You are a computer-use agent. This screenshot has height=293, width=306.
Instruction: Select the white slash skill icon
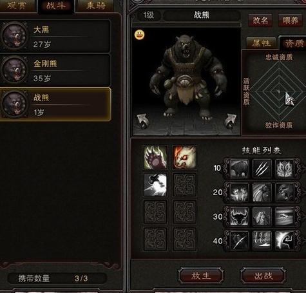(155, 185)
